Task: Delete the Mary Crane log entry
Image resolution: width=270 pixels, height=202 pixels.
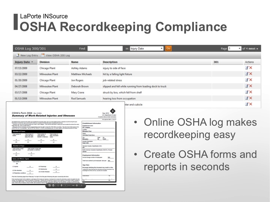Action: click(251, 92)
